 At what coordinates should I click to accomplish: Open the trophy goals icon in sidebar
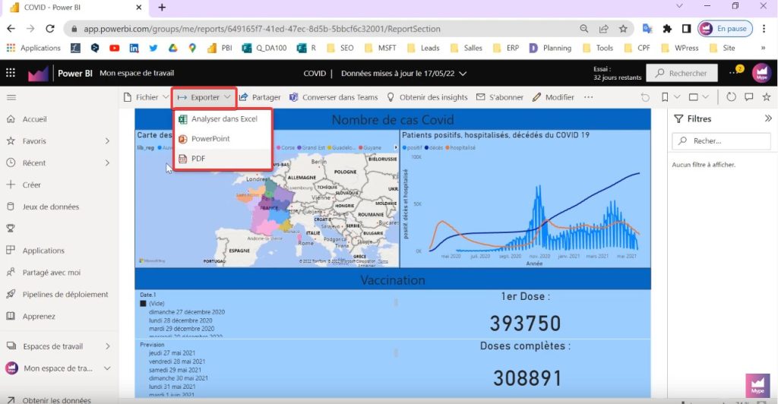coord(11,229)
